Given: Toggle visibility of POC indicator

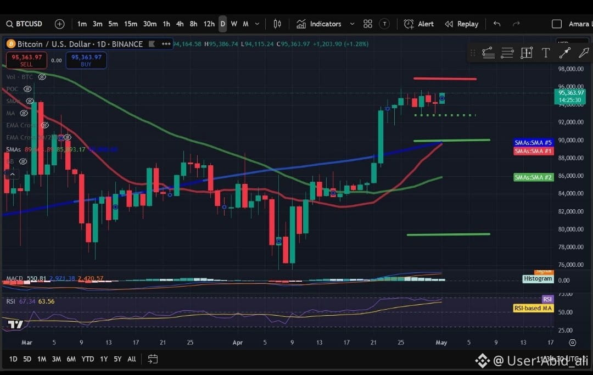Looking at the screenshot, I should point(27,89).
